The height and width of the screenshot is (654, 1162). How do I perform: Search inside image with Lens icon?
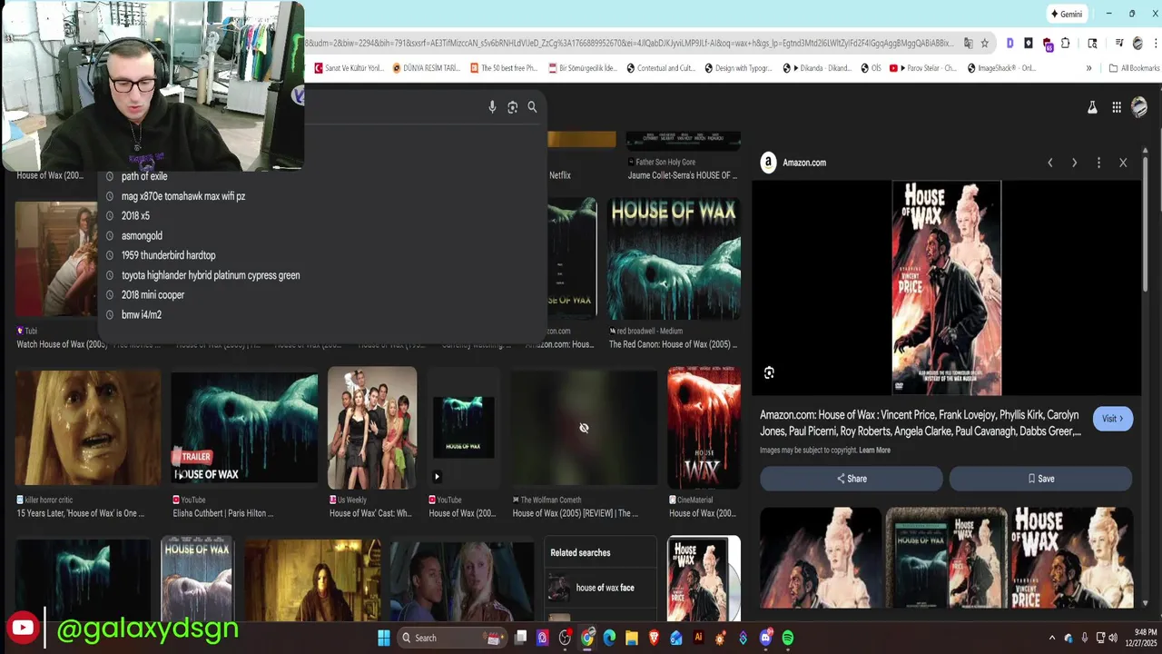(769, 372)
